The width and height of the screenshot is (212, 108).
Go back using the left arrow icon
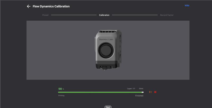(29, 6)
